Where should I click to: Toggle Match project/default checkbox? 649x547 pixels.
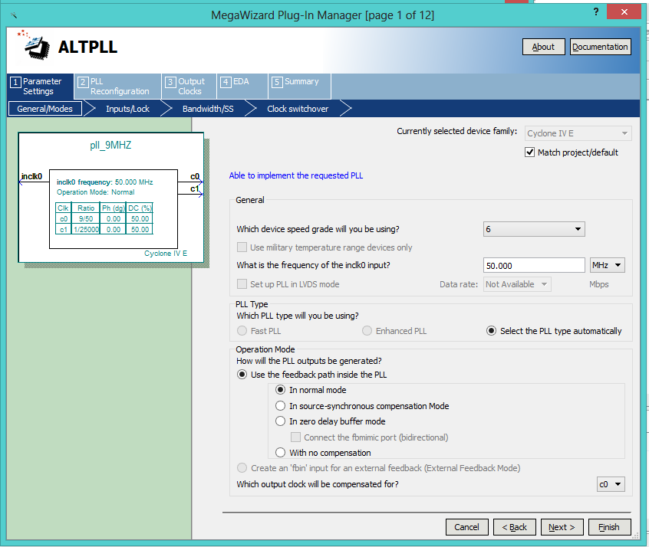click(x=529, y=152)
